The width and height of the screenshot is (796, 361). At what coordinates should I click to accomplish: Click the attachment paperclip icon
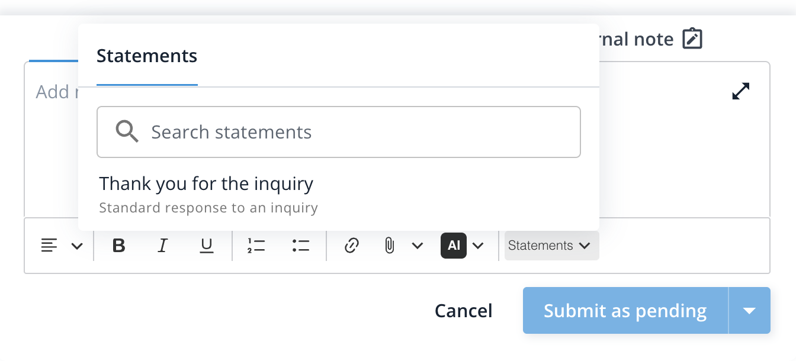[x=389, y=246]
